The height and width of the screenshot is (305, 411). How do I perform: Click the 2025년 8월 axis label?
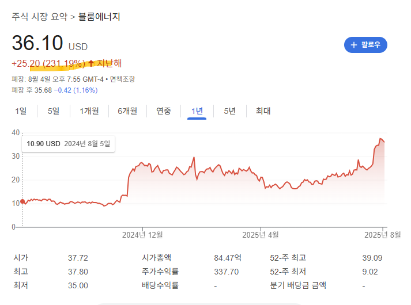click(x=382, y=235)
